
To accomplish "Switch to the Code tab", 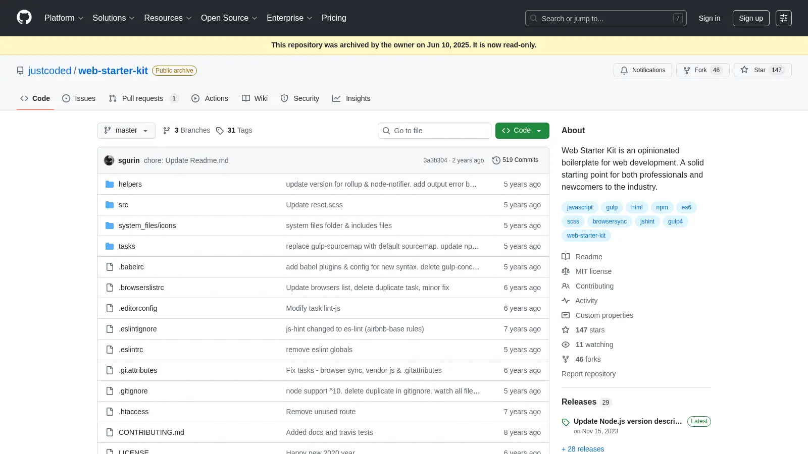I will [x=35, y=98].
